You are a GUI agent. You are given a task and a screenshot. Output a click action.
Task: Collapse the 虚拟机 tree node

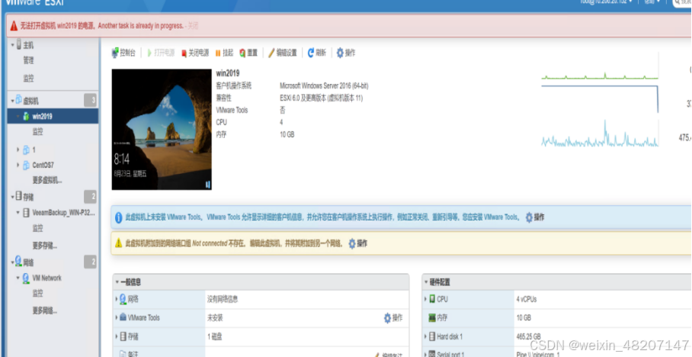point(12,101)
